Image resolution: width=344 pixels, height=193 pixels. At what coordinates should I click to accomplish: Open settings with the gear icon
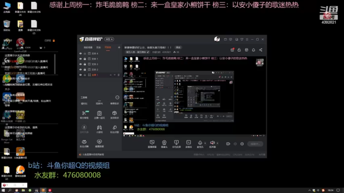pos(242,144)
